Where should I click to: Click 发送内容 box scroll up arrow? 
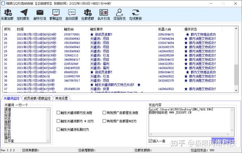click(232, 110)
